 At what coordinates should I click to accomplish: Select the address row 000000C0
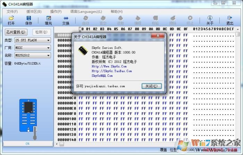[67, 98]
